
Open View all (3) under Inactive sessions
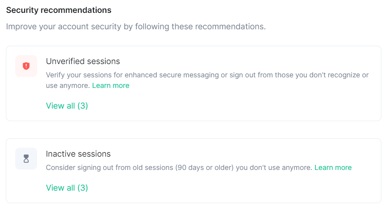tap(67, 188)
